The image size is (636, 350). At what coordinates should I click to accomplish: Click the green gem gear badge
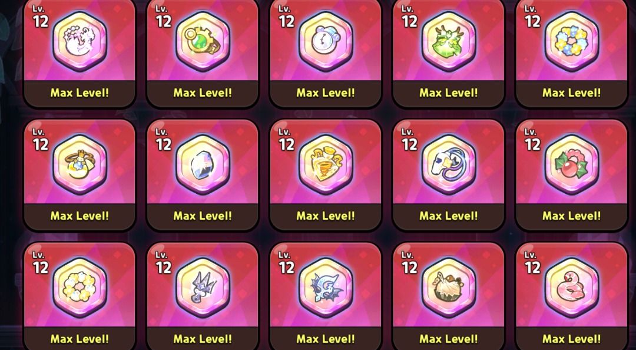pyautogui.click(x=203, y=41)
